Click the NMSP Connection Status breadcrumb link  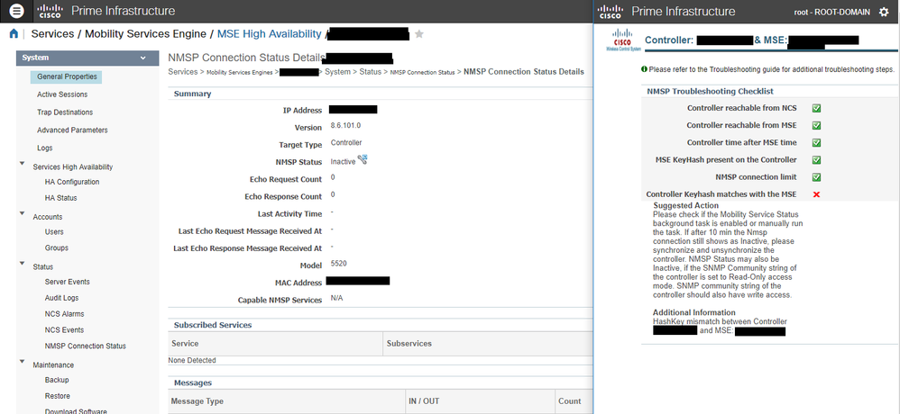[x=422, y=72]
